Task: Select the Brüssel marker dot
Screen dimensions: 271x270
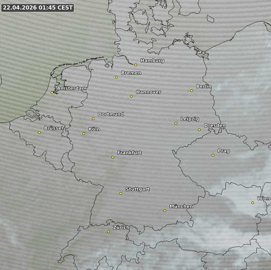Action: click(39, 132)
